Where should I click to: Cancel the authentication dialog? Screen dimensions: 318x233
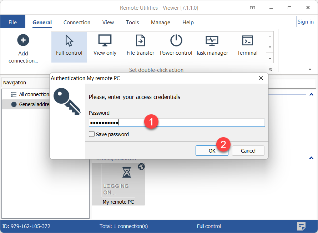(x=248, y=150)
